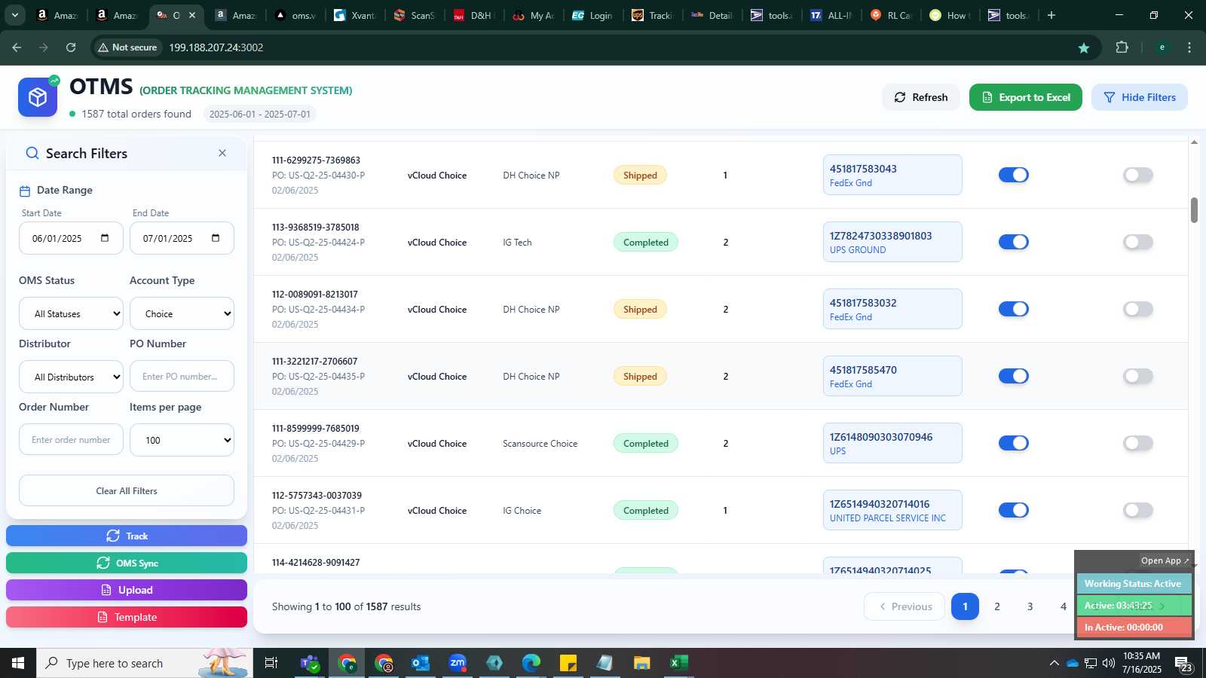Toggle second switch for order 112-5757343-0037039
This screenshot has height=678, width=1206.
pos(1138,510)
